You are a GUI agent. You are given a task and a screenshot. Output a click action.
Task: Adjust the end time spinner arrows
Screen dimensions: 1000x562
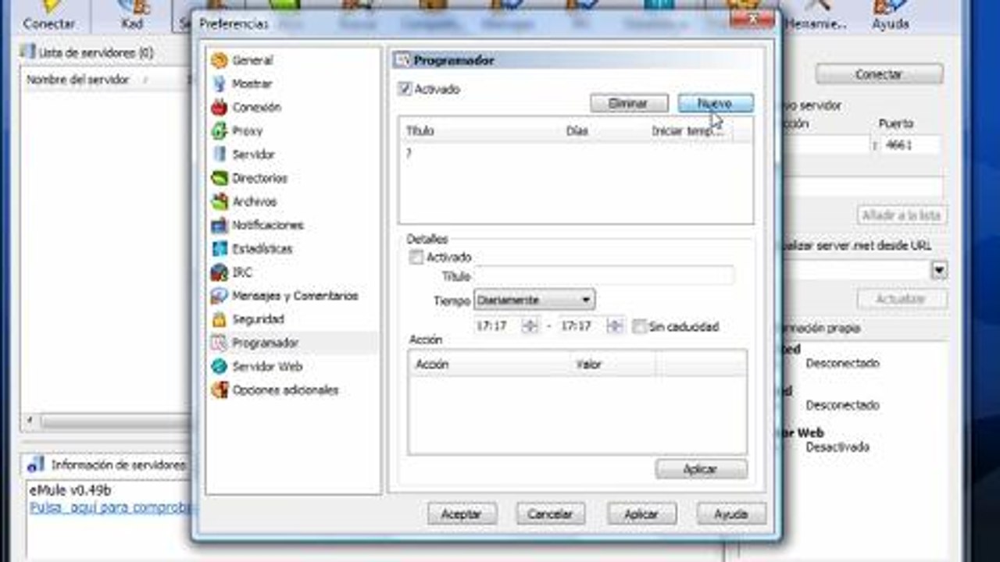pos(615,326)
